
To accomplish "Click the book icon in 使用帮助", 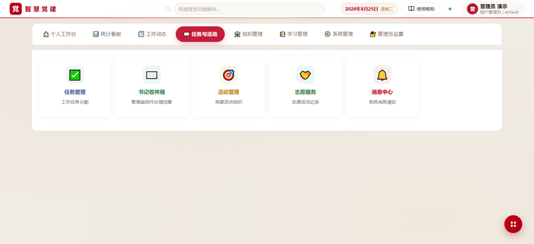I will pyautogui.click(x=411, y=9).
